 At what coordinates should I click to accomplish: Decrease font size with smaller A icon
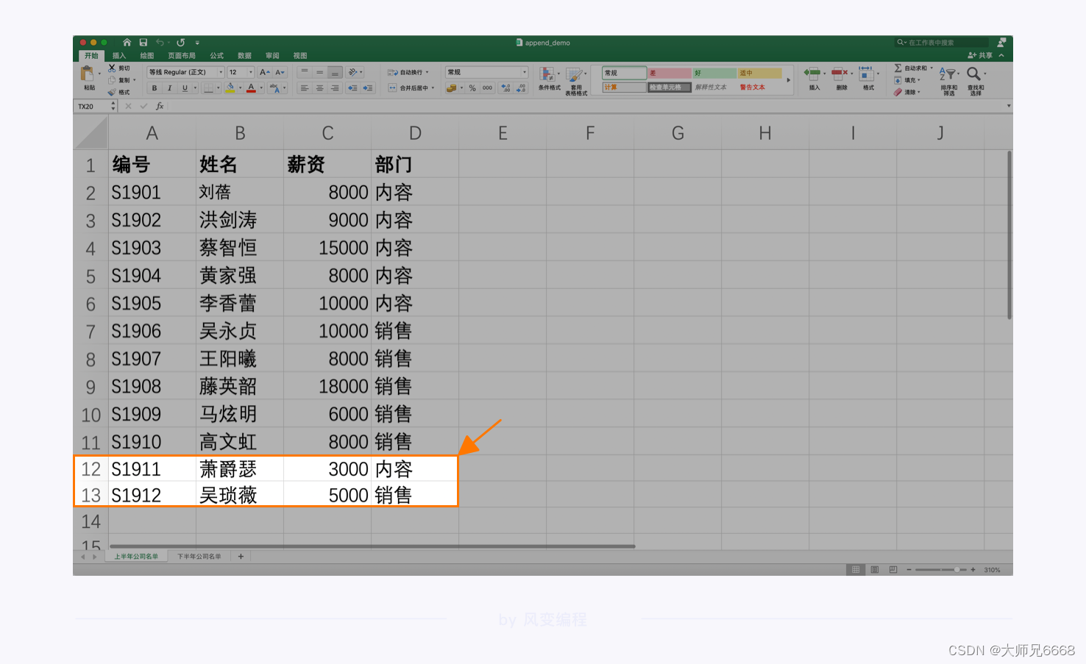click(280, 72)
